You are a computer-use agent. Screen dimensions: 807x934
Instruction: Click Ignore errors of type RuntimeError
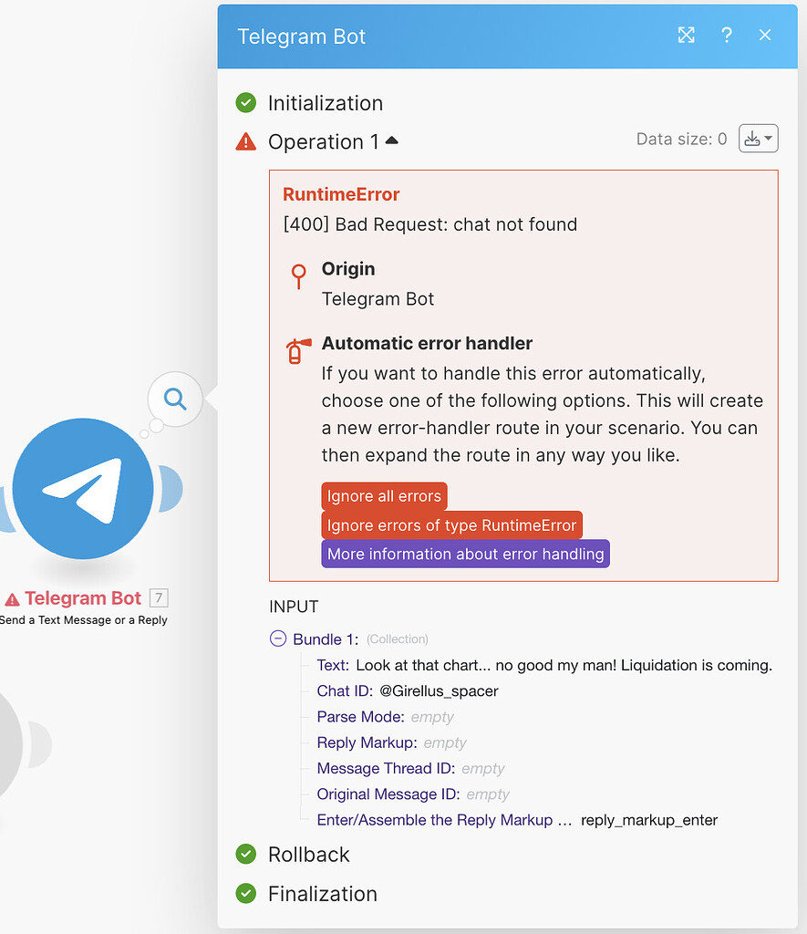[451, 525]
